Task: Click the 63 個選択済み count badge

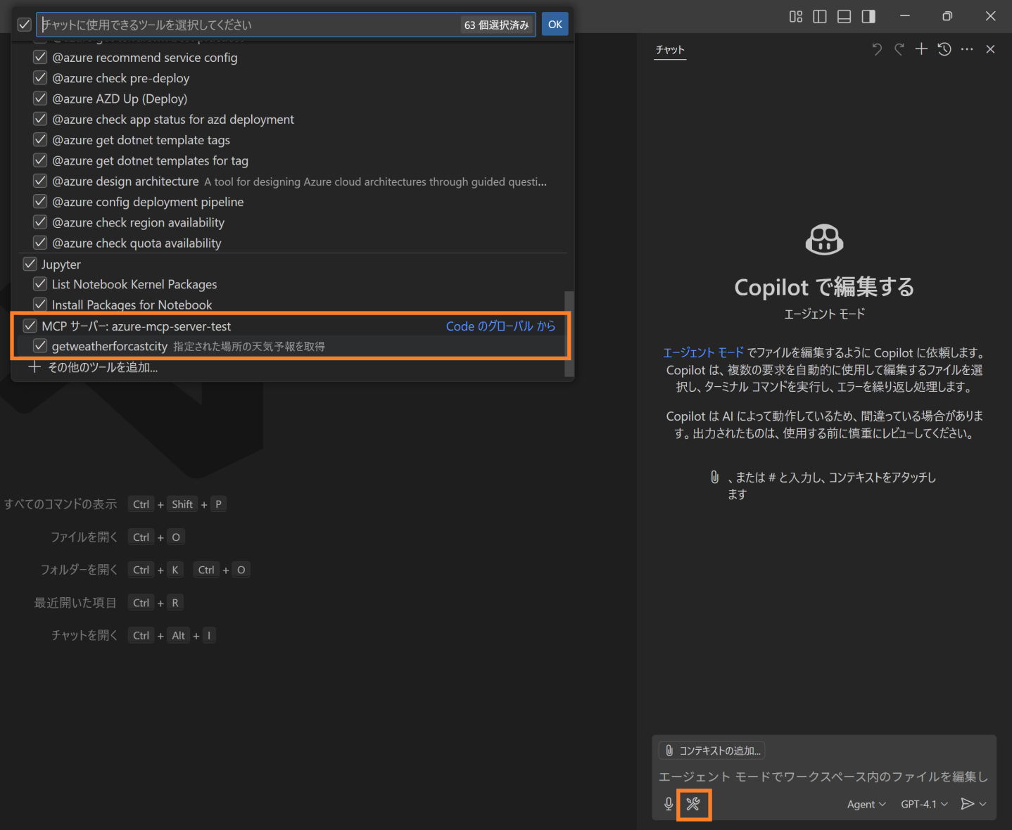Action: tap(496, 25)
